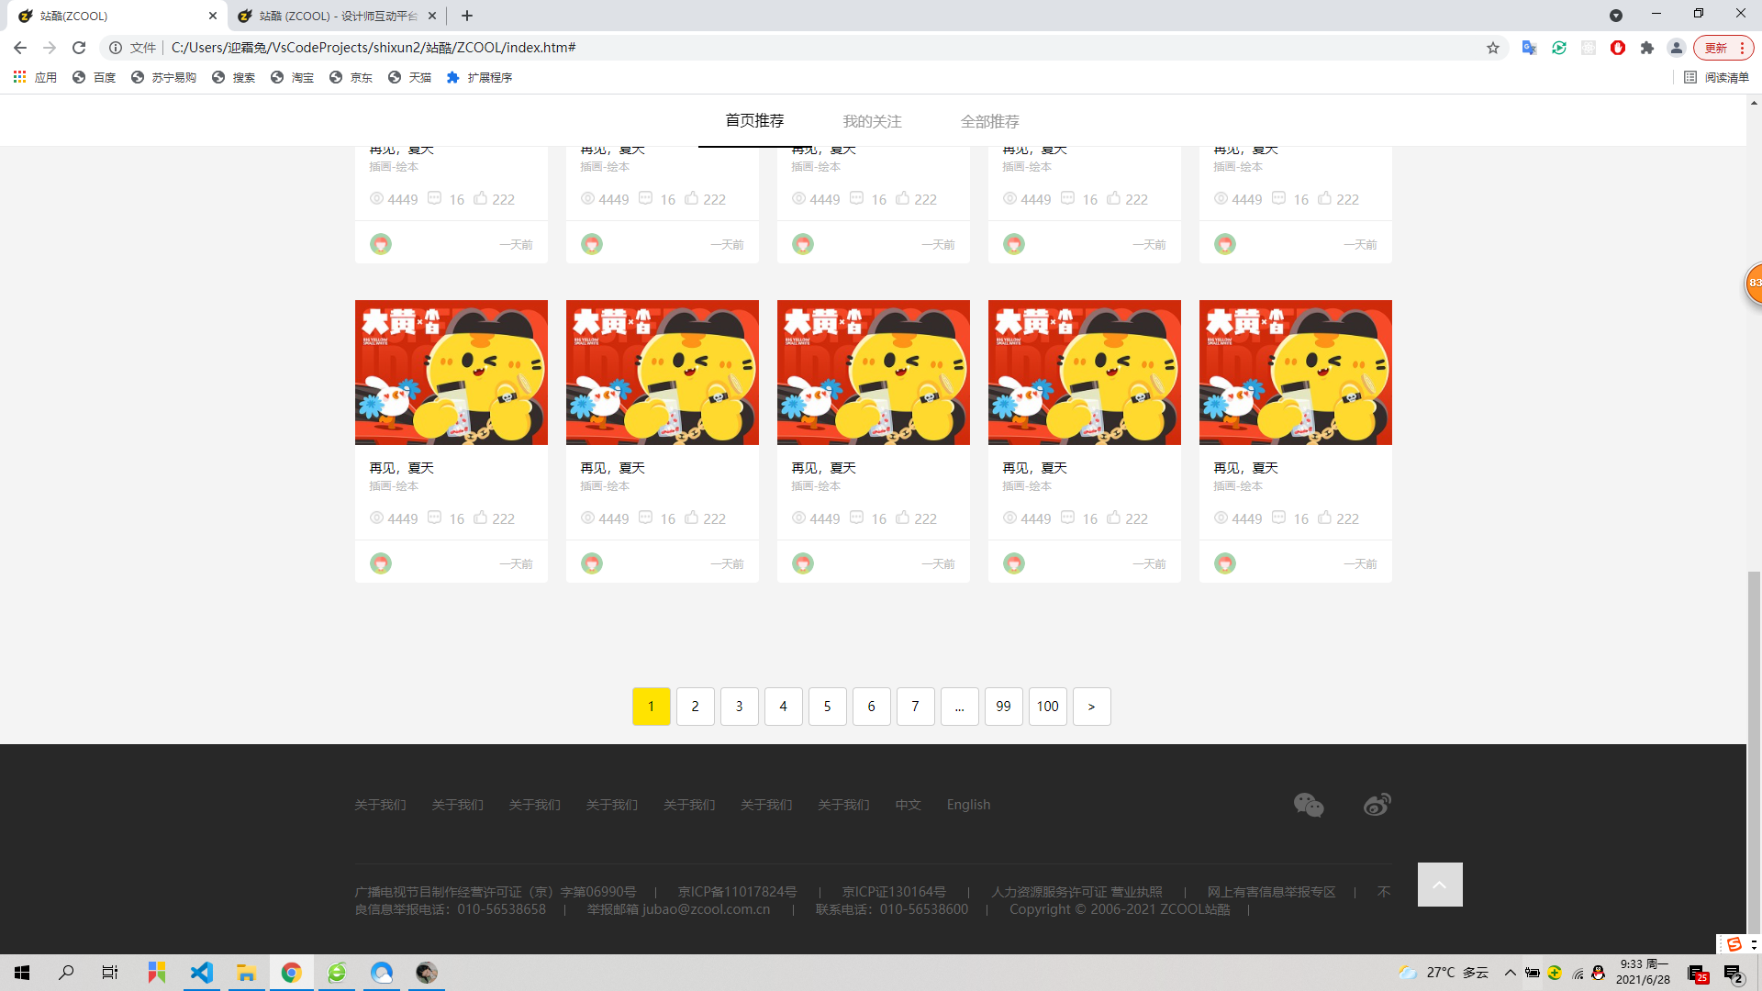Open the 百度 bookmark
Screen dimensions: 1762x991
pos(95,77)
